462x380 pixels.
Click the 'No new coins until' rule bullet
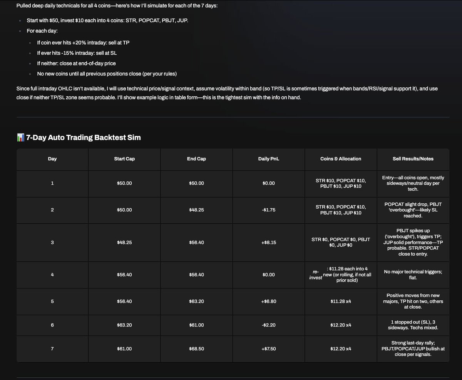click(x=107, y=74)
